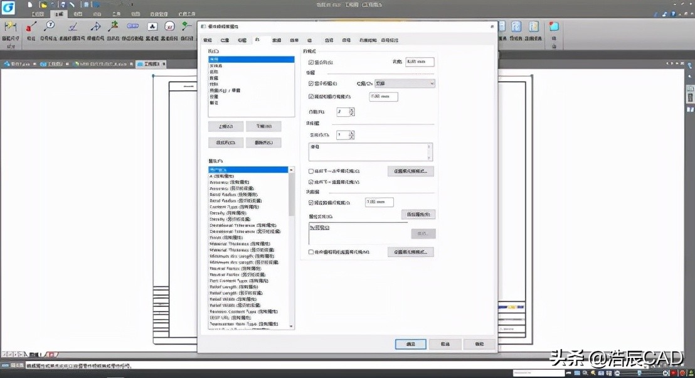
Task: Enable the unchecked checkbox below the multiline text box
Action: pyautogui.click(x=312, y=171)
